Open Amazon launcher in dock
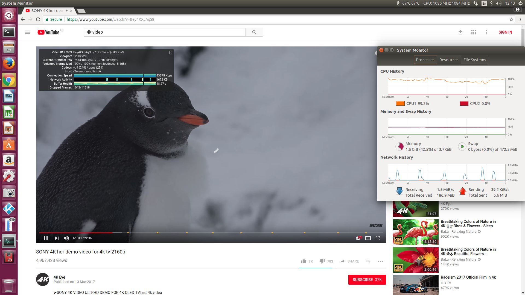 pyautogui.click(x=9, y=161)
